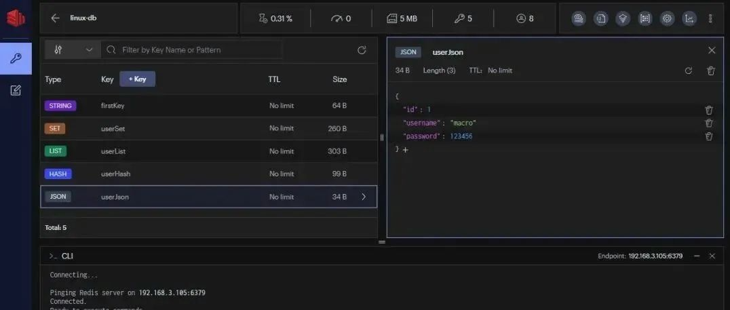Click the 260 B size of userSet

tap(338, 128)
